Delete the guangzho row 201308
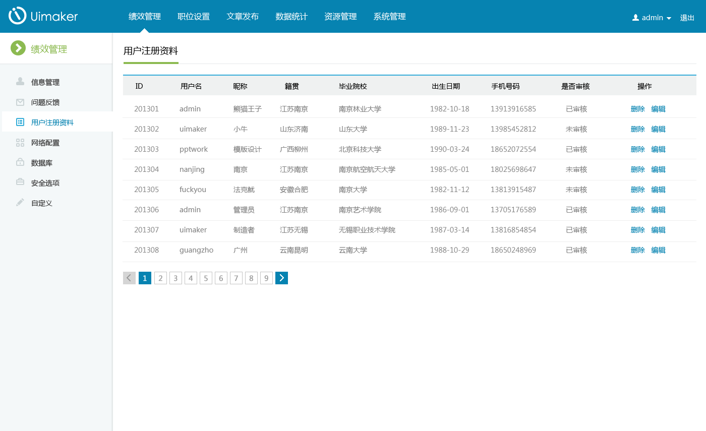This screenshot has width=706, height=431. (x=638, y=250)
